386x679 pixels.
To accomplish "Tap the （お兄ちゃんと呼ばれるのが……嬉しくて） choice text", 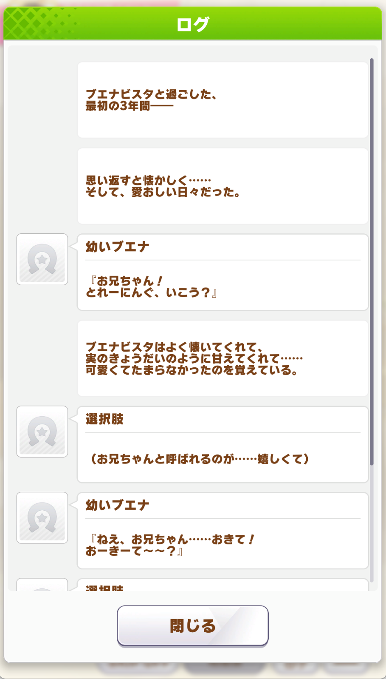I will click(199, 459).
